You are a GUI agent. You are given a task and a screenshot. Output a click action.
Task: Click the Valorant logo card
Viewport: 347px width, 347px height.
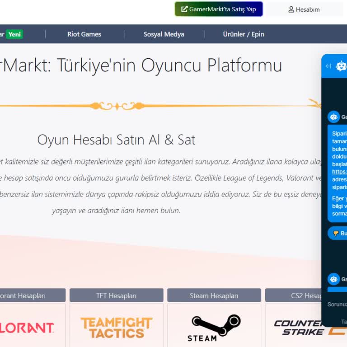pos(33,325)
